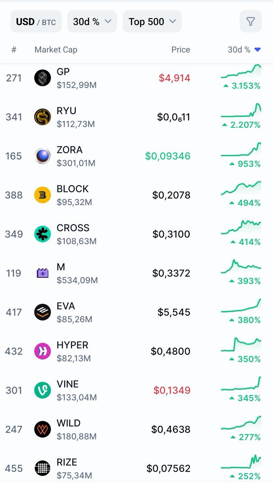This screenshot has height=482, width=273.
Task: Tap the yellow BLOCK coin icon
Action: tap(43, 195)
